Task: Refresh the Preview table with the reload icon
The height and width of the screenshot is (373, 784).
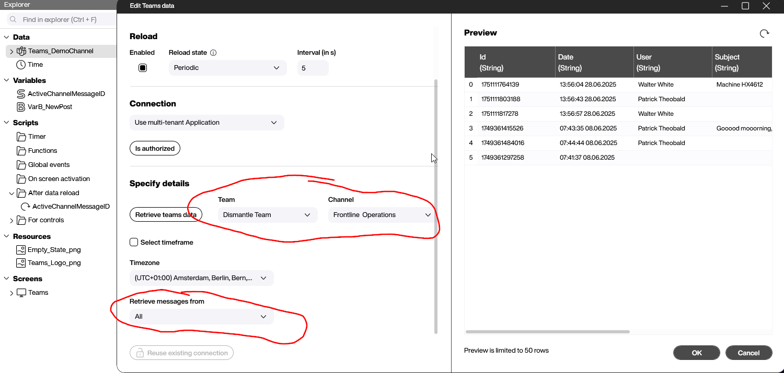Action: [764, 33]
